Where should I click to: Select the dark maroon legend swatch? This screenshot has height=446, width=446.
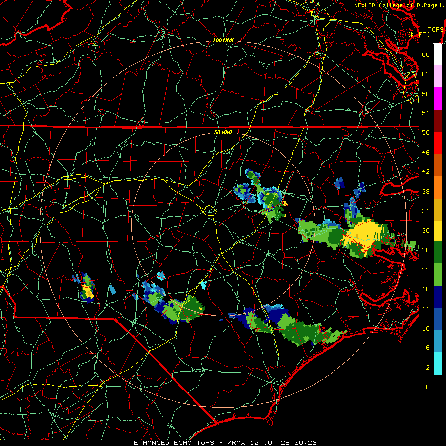pyautogui.click(x=438, y=120)
